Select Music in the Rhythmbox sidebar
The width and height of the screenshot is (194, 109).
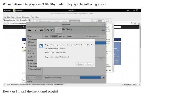tap(31, 42)
